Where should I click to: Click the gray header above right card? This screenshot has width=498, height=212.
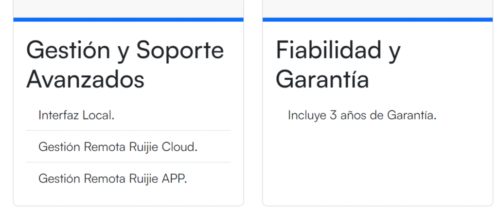(x=377, y=8)
